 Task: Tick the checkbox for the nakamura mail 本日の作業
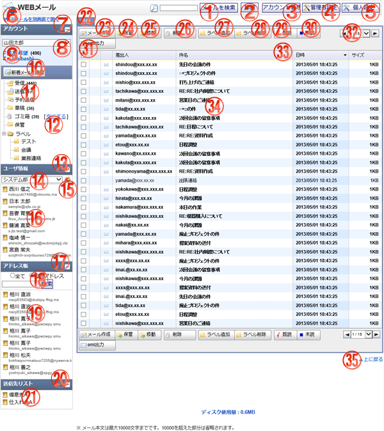84,207
